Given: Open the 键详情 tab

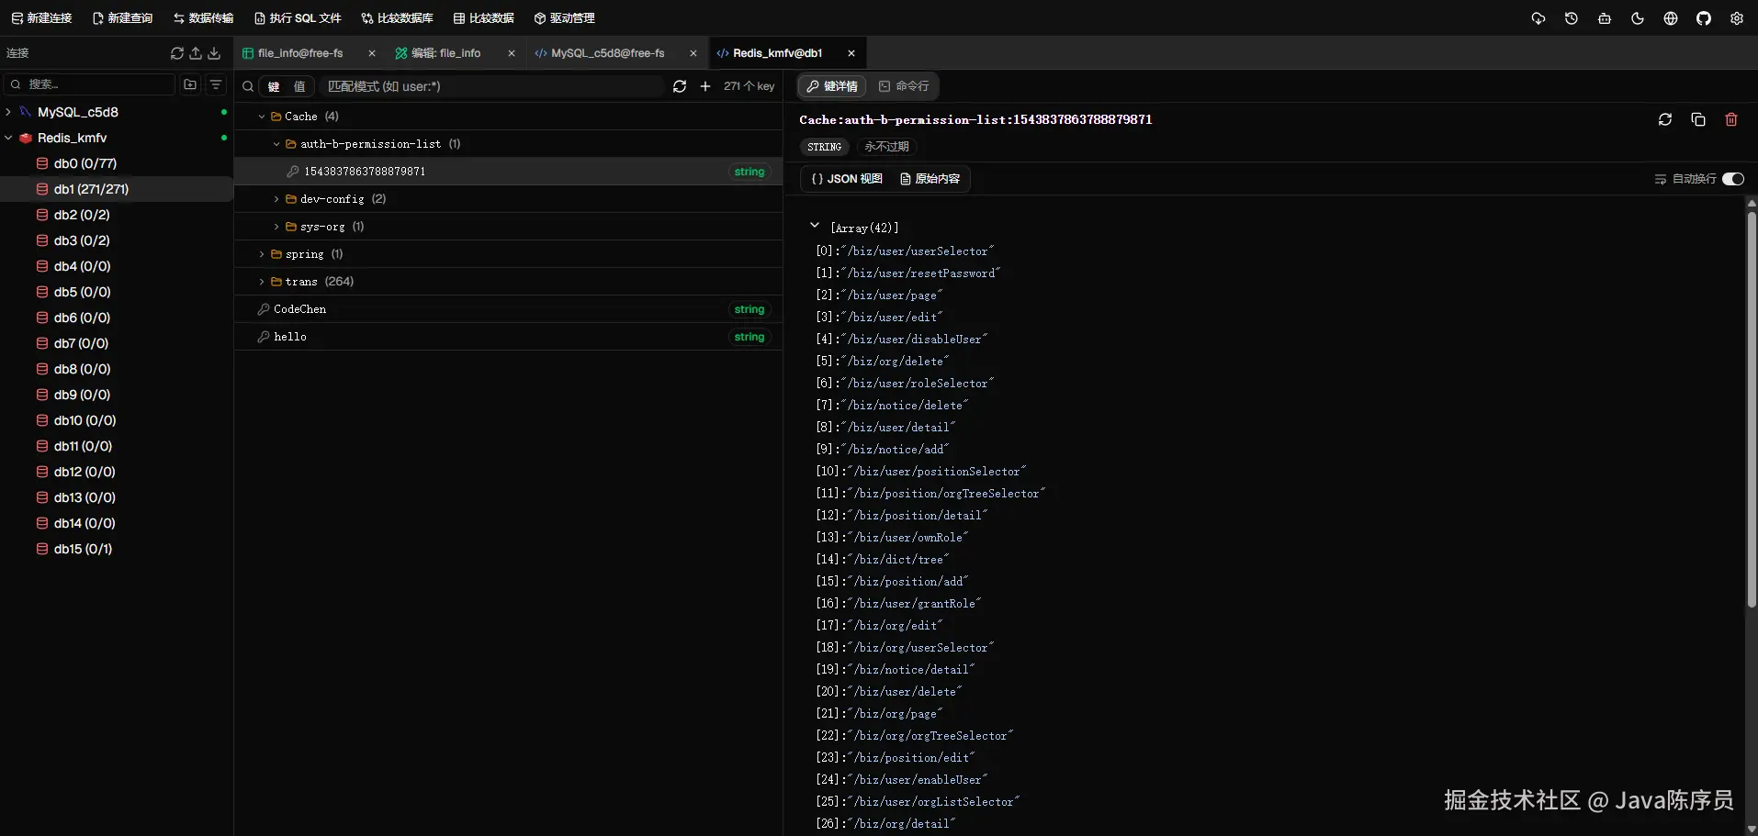Looking at the screenshot, I should pos(832,86).
